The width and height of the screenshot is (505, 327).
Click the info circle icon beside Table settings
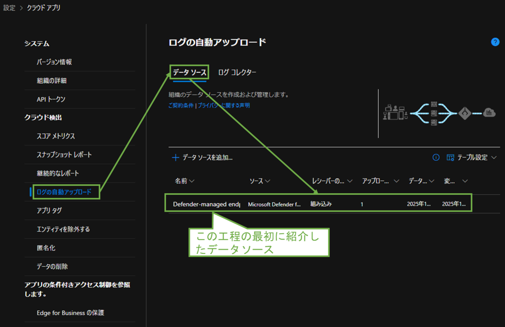click(x=436, y=157)
